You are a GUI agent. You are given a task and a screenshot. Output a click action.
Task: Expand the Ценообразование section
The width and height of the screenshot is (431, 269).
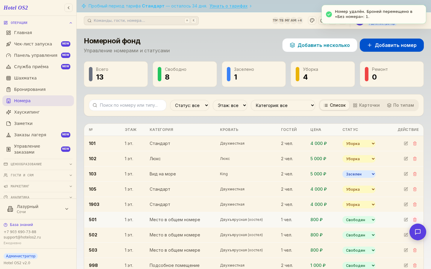click(x=38, y=164)
